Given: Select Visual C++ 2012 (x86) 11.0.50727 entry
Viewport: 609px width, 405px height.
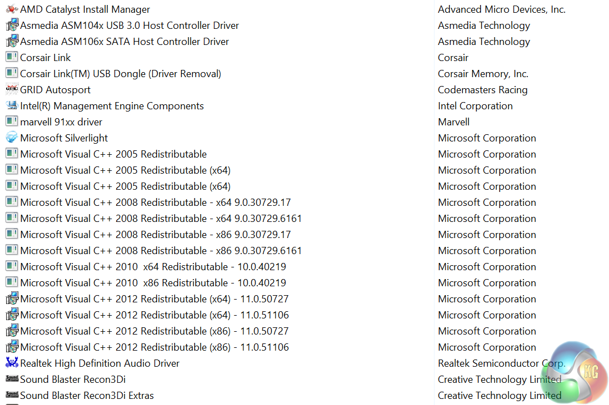Looking at the screenshot, I should (154, 331).
